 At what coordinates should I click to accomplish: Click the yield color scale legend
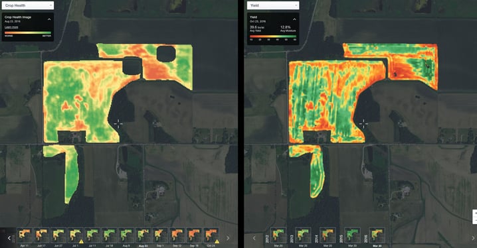coord(273,36)
